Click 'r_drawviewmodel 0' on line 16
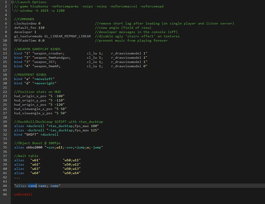The height and width of the screenshot is (204, 265). pos(129,66)
